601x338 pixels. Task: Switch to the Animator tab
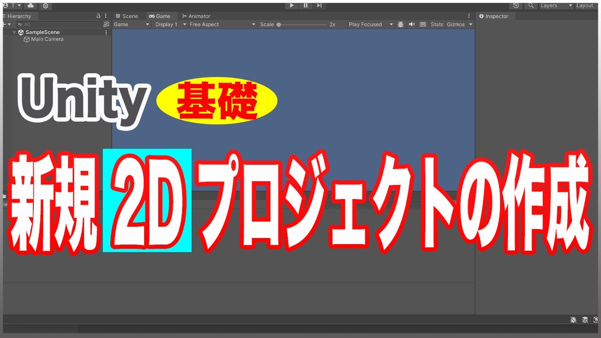(x=196, y=16)
